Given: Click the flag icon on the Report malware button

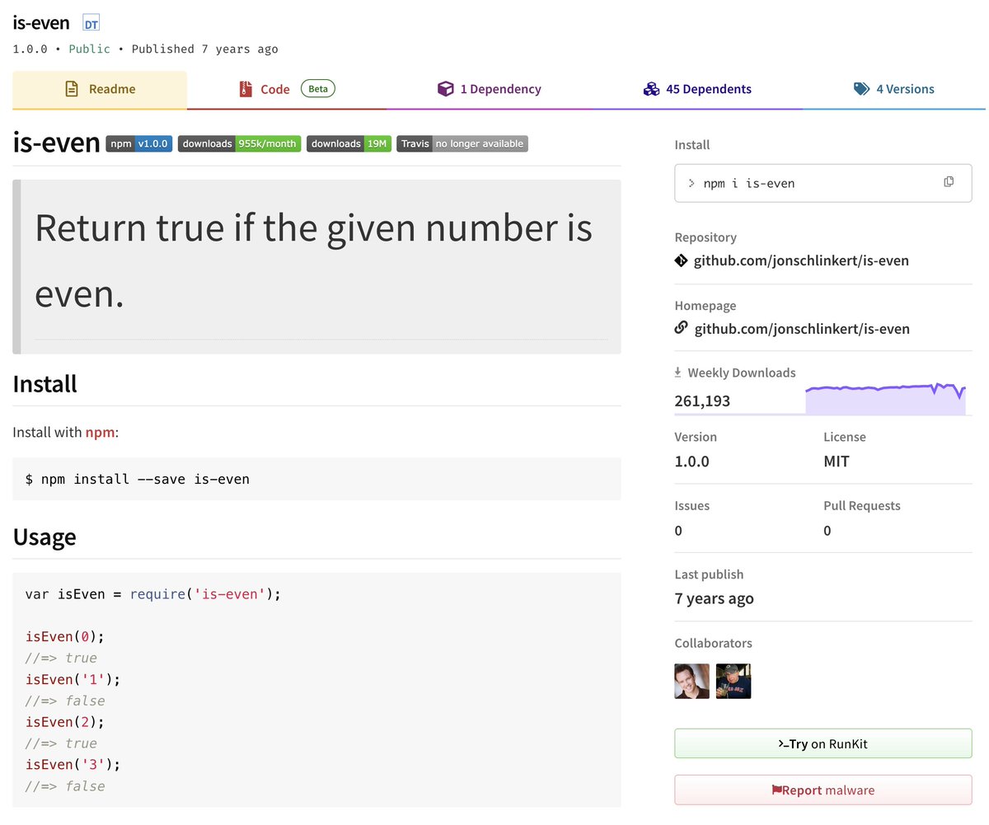Looking at the screenshot, I should tap(776, 790).
